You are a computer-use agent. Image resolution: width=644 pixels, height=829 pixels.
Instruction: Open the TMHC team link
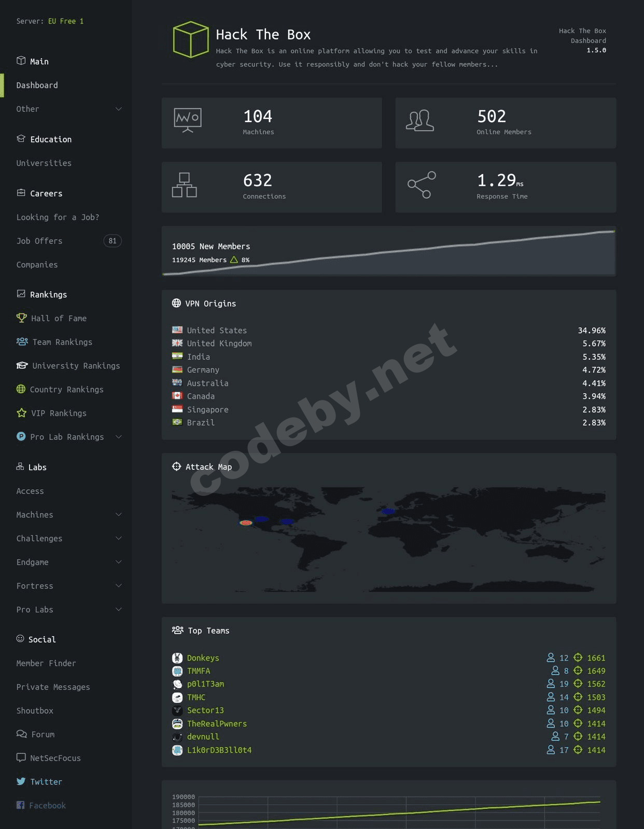coord(197,697)
